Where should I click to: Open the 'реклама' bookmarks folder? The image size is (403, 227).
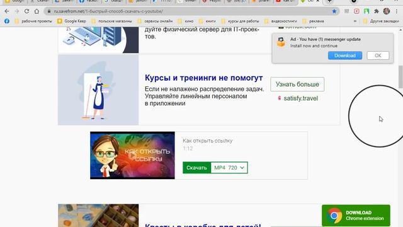pos(314,21)
